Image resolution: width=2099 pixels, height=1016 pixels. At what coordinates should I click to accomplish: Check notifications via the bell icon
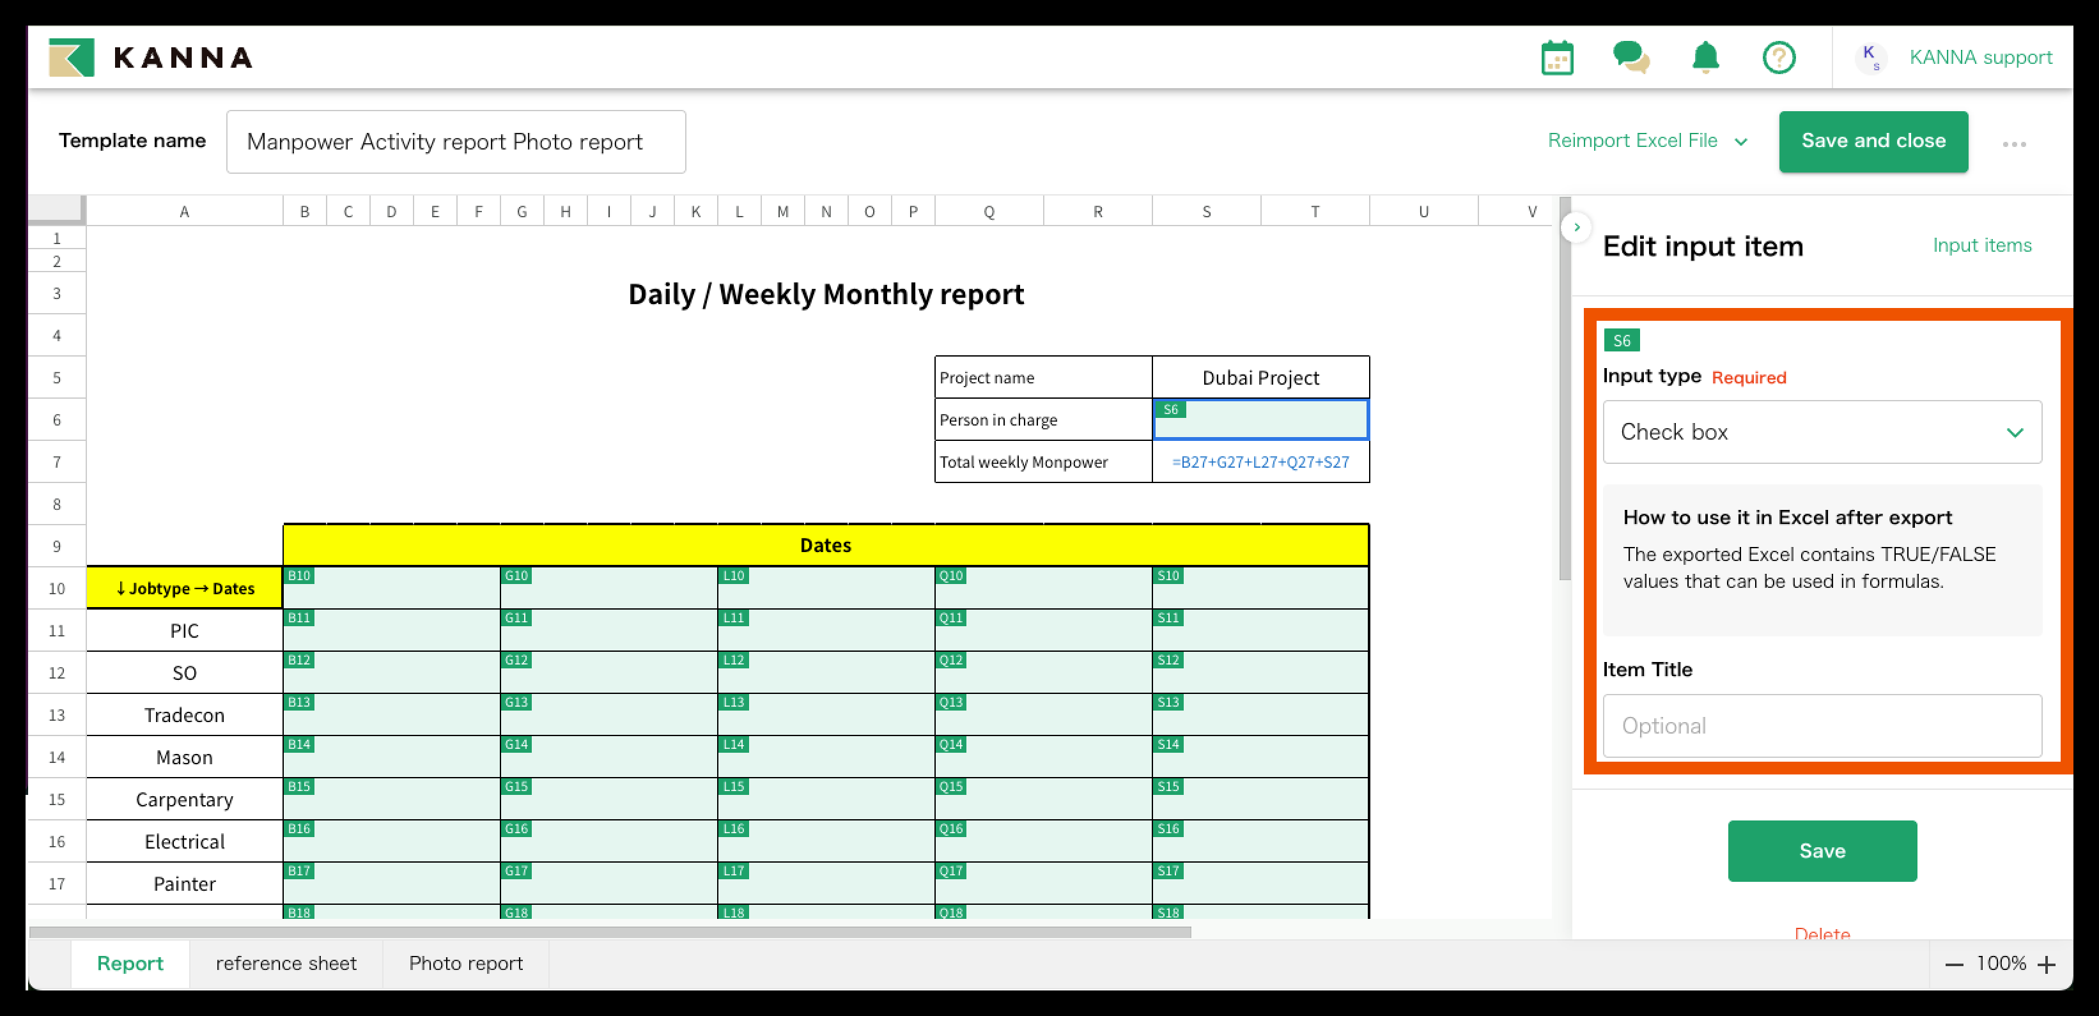(x=1705, y=57)
